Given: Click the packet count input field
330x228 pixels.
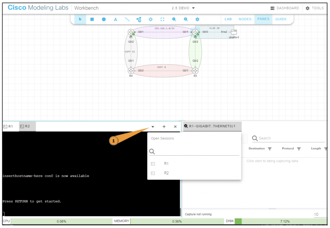Looking at the screenshot, I should [316, 214].
